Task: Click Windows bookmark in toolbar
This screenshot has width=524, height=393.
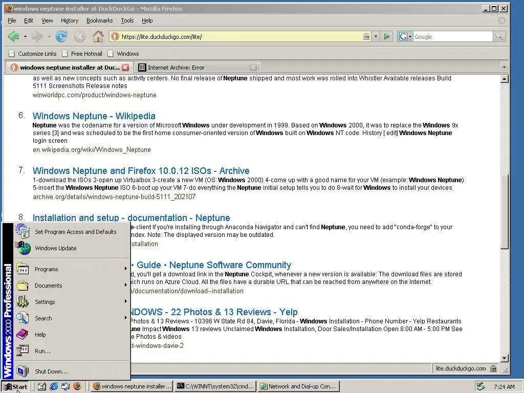Action: (x=123, y=54)
